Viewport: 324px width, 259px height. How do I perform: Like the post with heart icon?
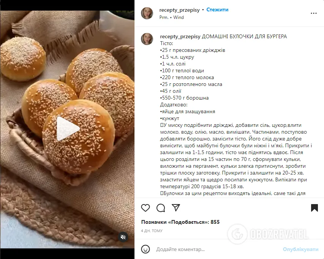pyautogui.click(x=145, y=208)
